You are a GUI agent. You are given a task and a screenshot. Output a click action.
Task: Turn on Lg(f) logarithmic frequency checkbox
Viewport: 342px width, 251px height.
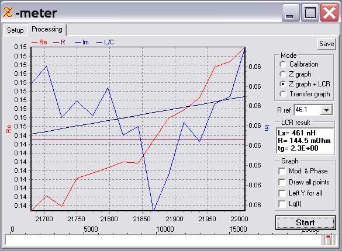pos(282,204)
